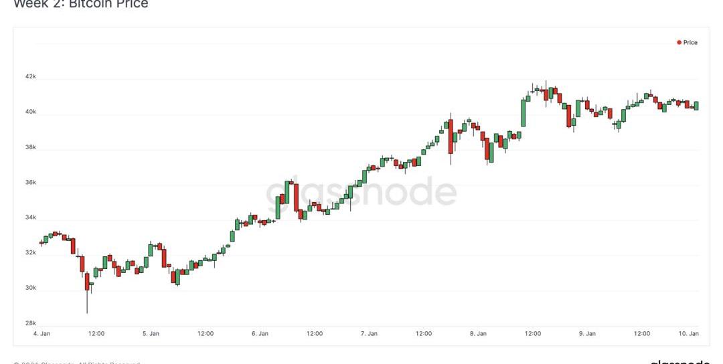Select the 7. Jan x-axis label
The width and height of the screenshot is (723, 364).
coord(369,333)
